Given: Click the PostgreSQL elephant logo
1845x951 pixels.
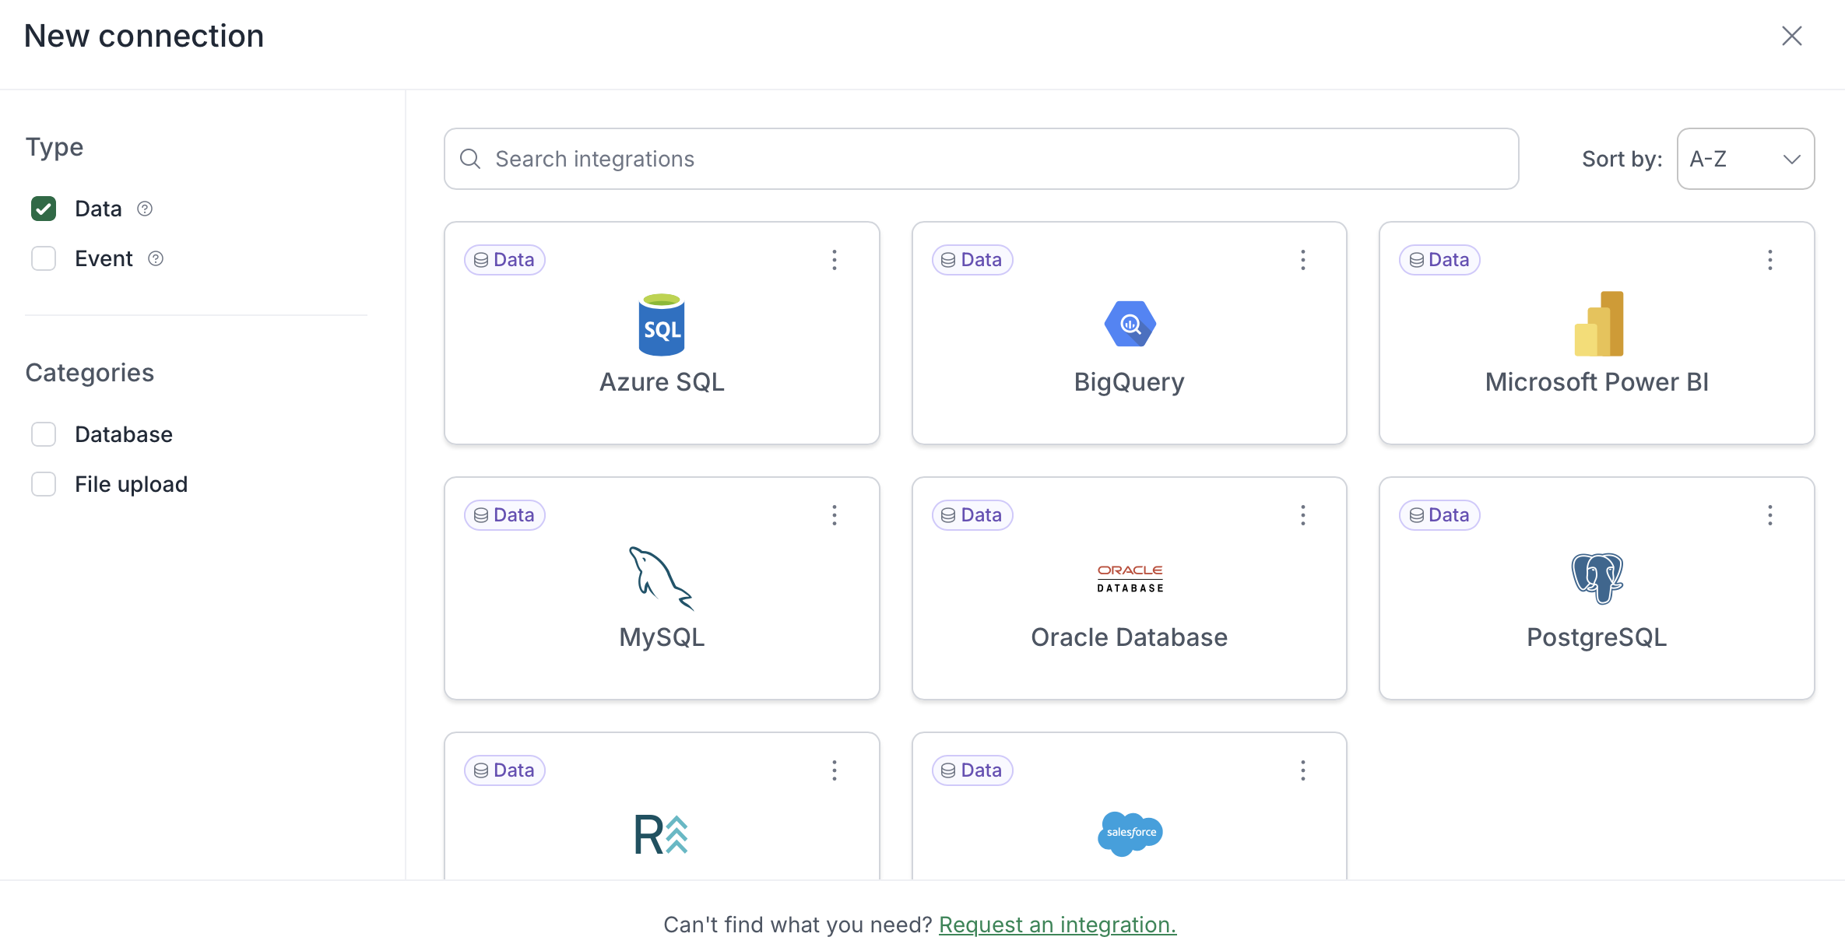Looking at the screenshot, I should click(1597, 578).
